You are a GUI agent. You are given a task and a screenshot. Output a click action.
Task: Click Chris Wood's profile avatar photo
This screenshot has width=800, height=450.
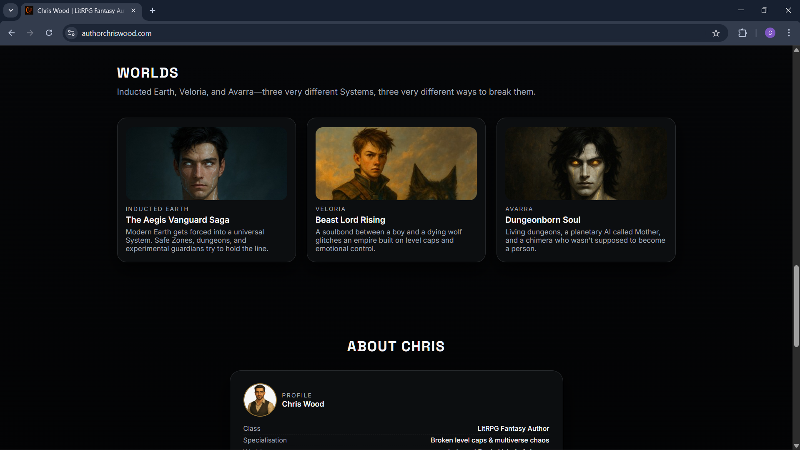260,400
